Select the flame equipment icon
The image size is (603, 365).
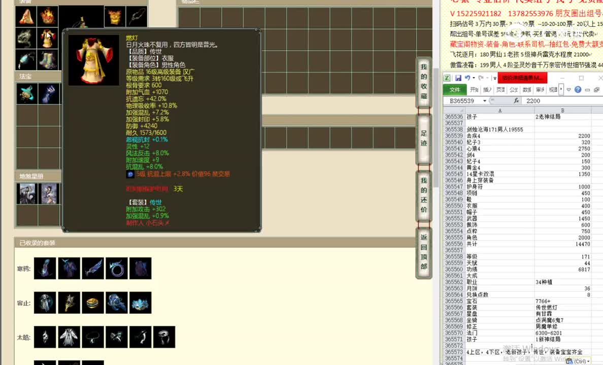point(48,16)
